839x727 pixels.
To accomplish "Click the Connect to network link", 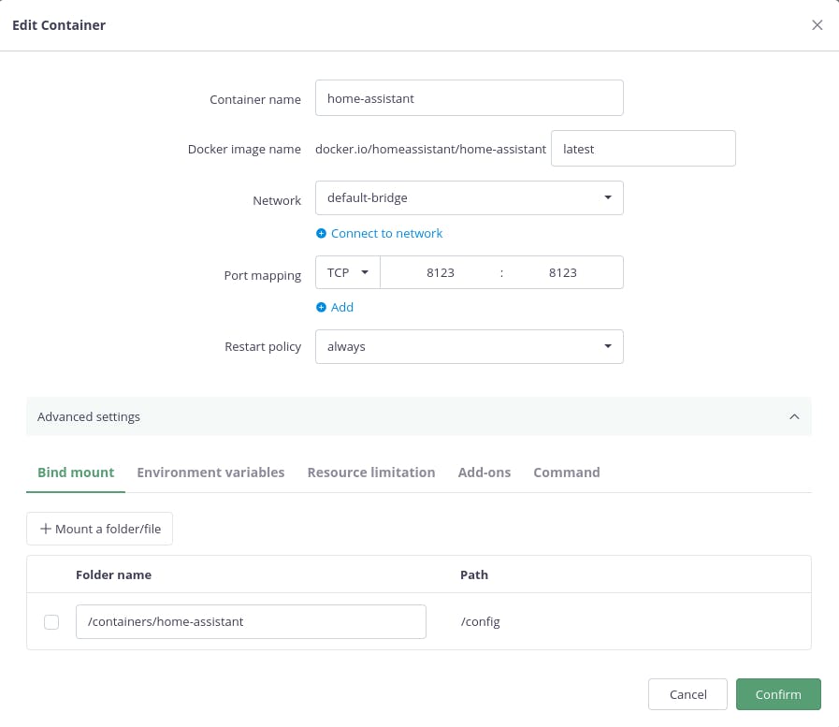I will (386, 234).
